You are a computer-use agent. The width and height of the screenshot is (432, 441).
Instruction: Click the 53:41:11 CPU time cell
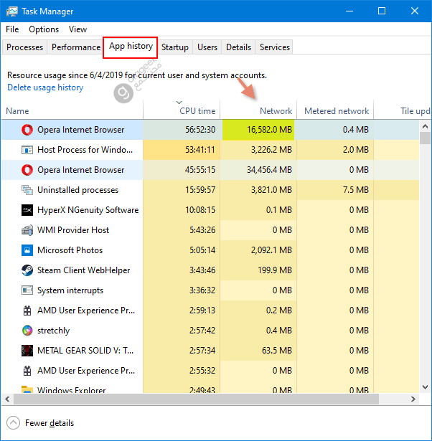182,150
